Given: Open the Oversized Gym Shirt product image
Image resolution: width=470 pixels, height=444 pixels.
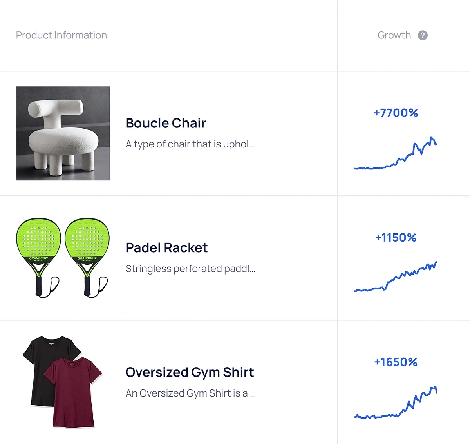Looking at the screenshot, I should pos(63,382).
